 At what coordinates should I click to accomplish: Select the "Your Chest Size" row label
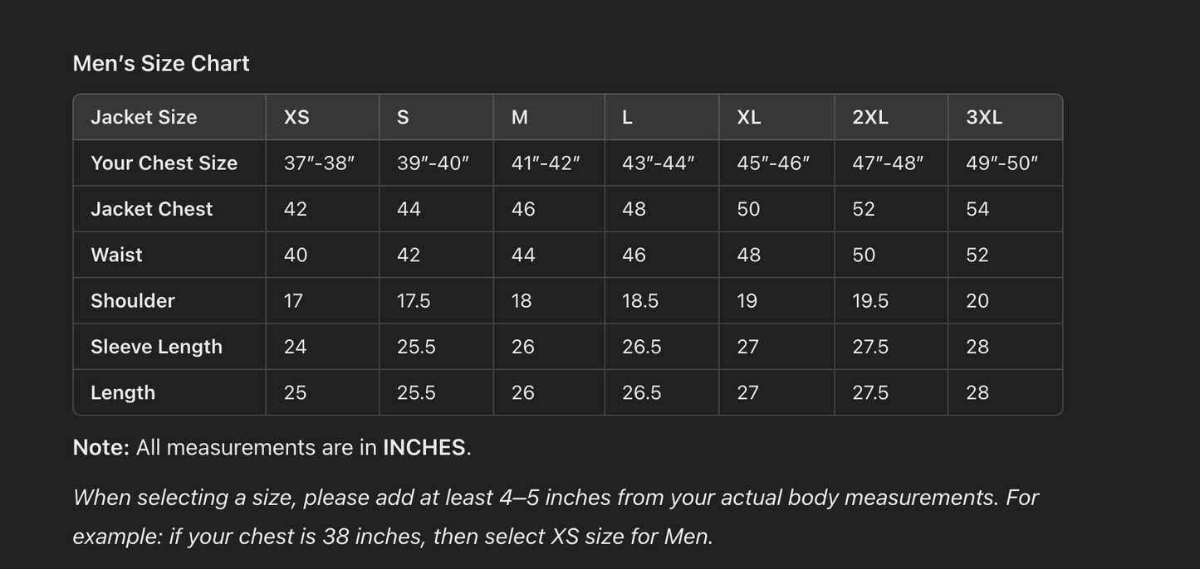(x=164, y=163)
